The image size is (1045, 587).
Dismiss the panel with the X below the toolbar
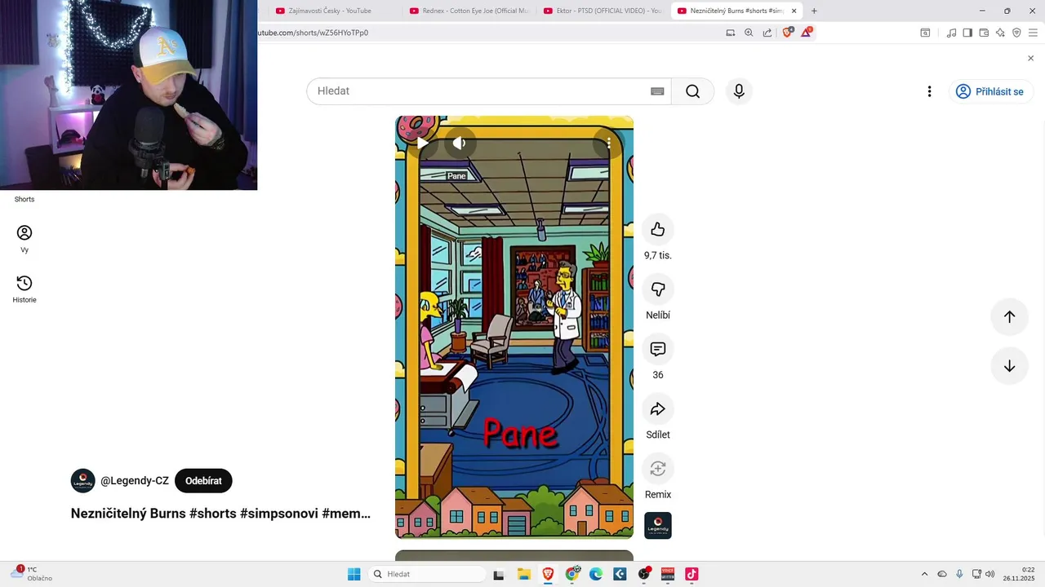(1030, 58)
